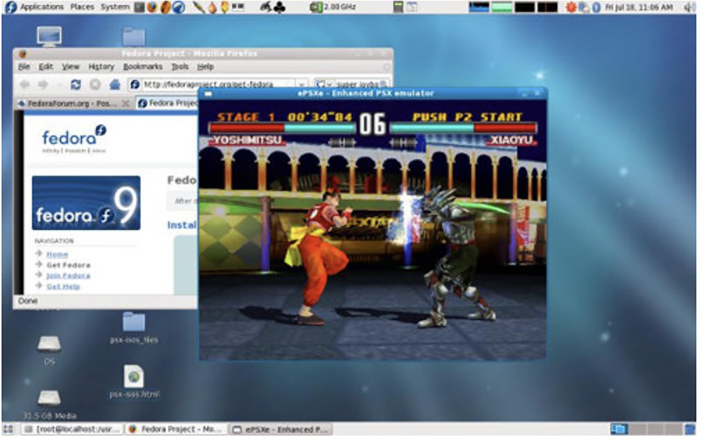This screenshot has height=441, width=701.
Task: Open the Firefox Tools menu
Action: pyautogui.click(x=179, y=67)
